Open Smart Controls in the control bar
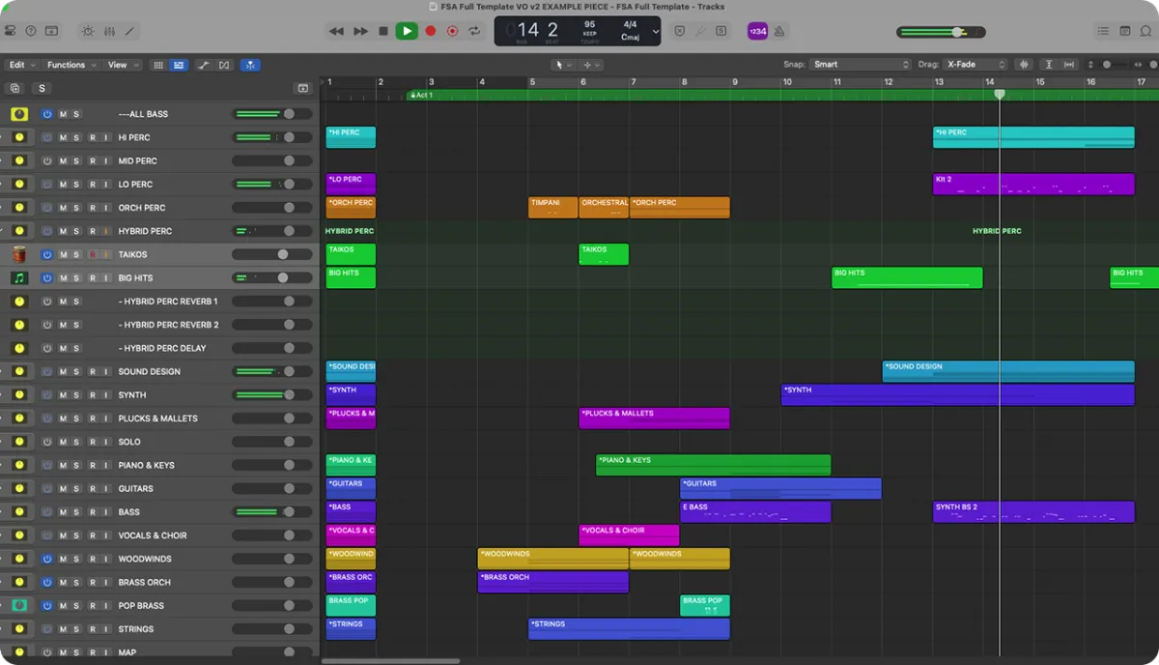Screen dimensions: 1159x665 (88, 31)
